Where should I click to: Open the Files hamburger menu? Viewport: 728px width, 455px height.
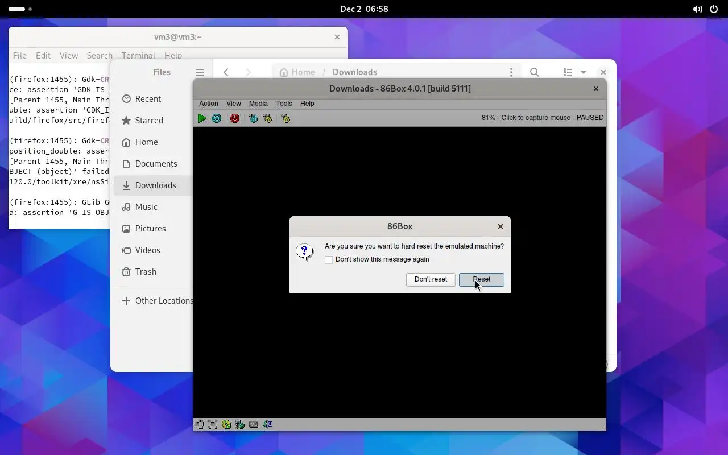tap(200, 72)
